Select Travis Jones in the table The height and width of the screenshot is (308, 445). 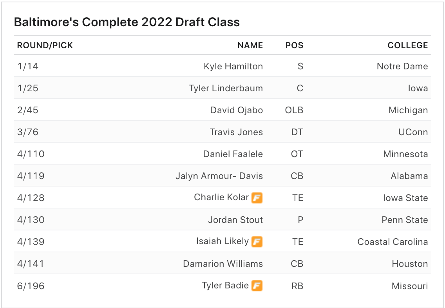pos(236,132)
